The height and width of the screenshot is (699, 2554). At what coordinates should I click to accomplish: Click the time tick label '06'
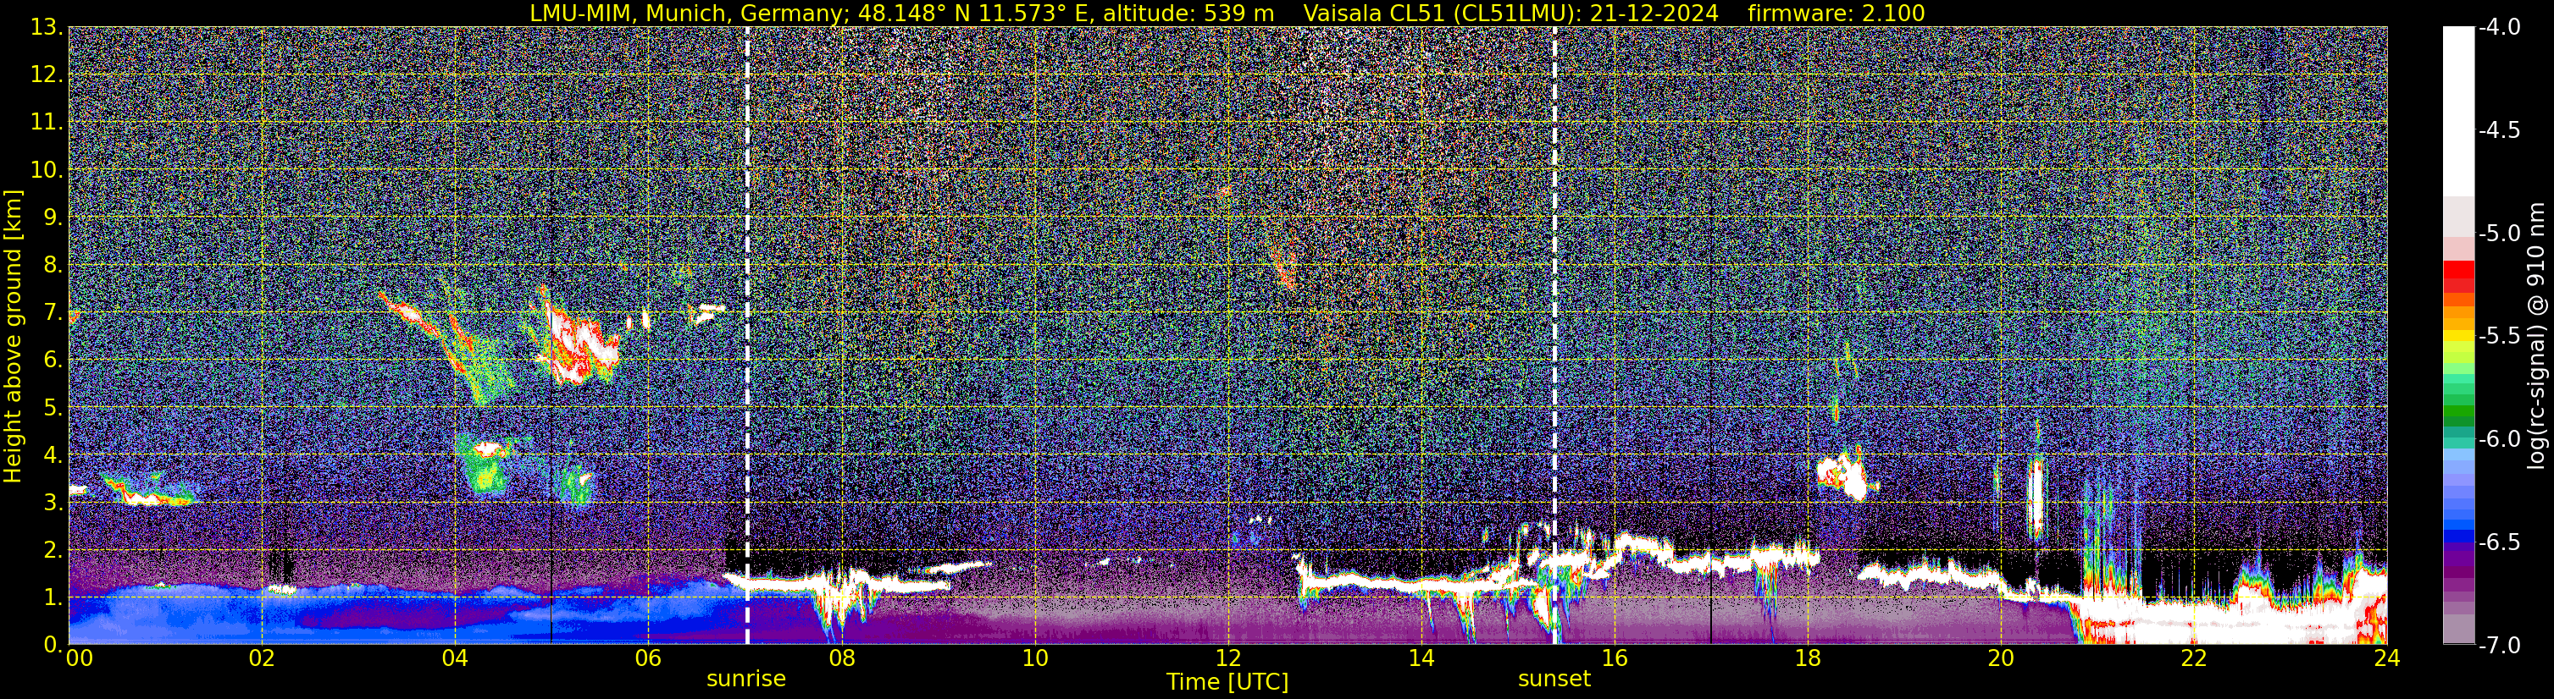(x=648, y=658)
